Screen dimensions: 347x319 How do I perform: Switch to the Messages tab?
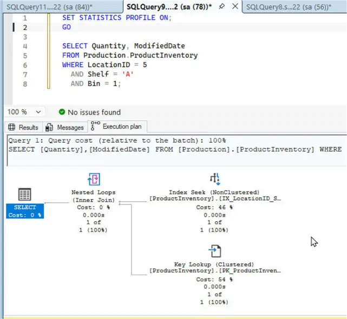click(x=64, y=128)
